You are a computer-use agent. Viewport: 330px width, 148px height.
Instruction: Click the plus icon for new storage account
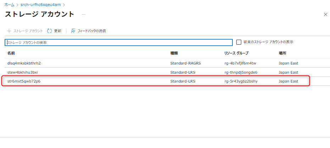(x=9, y=31)
